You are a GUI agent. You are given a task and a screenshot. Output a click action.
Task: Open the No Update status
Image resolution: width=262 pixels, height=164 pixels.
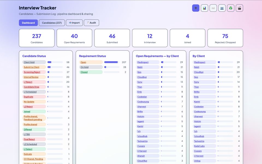[34, 102]
